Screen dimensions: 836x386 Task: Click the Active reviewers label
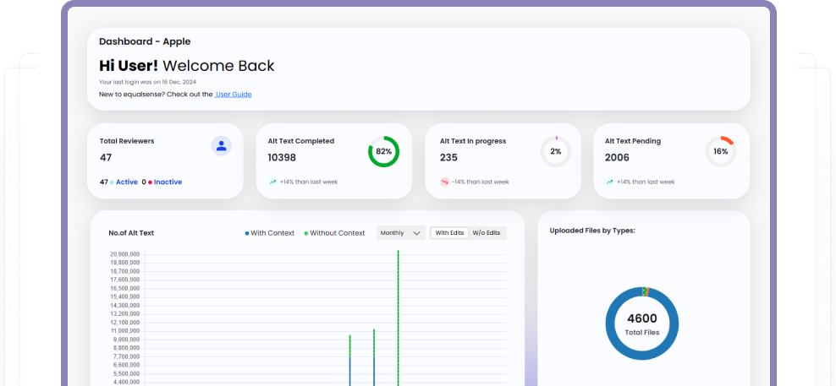pyautogui.click(x=126, y=182)
